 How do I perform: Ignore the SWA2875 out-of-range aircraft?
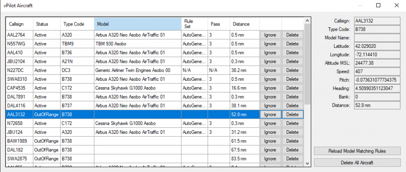click(x=270, y=159)
